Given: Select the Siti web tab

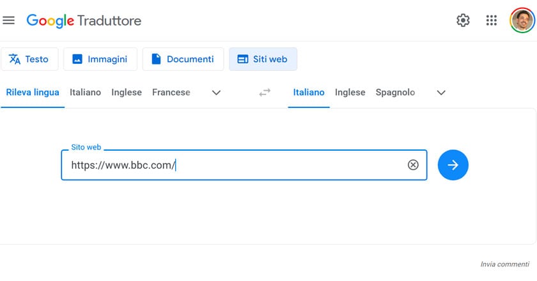Looking at the screenshot, I should [x=263, y=59].
